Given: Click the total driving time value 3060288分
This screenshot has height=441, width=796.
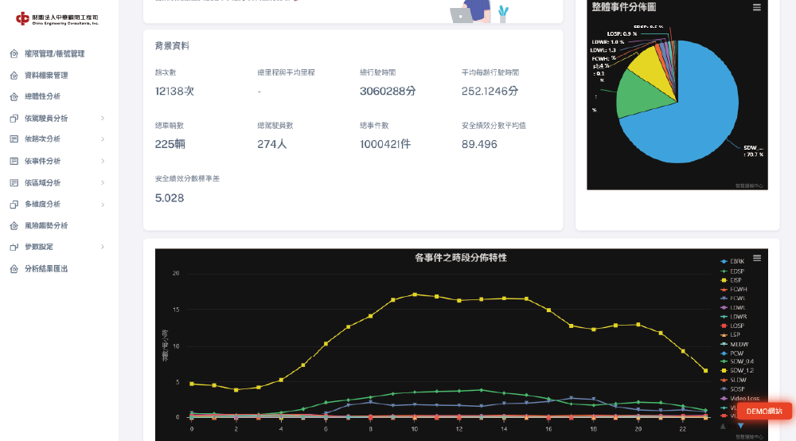Looking at the screenshot, I should pos(388,92).
